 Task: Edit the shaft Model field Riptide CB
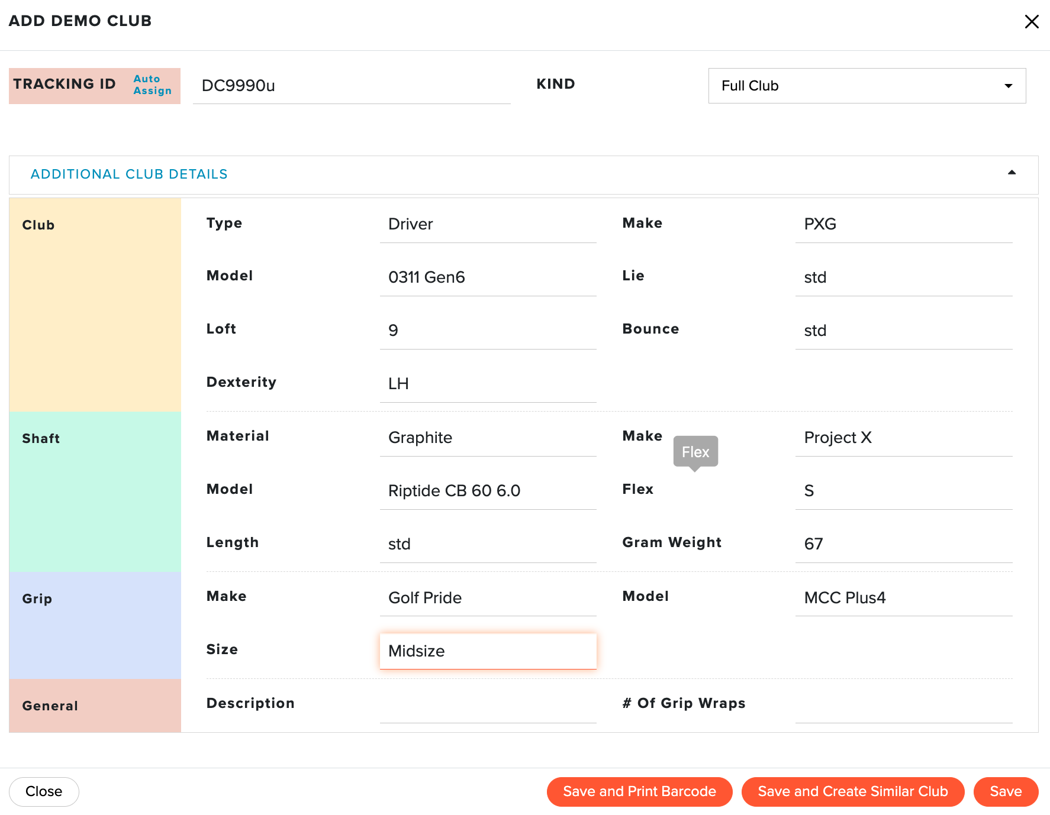click(x=488, y=491)
